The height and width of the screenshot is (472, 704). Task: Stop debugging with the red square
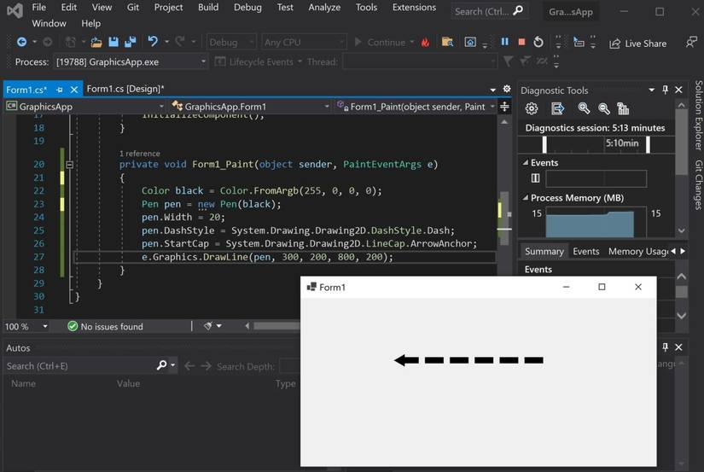pos(521,42)
